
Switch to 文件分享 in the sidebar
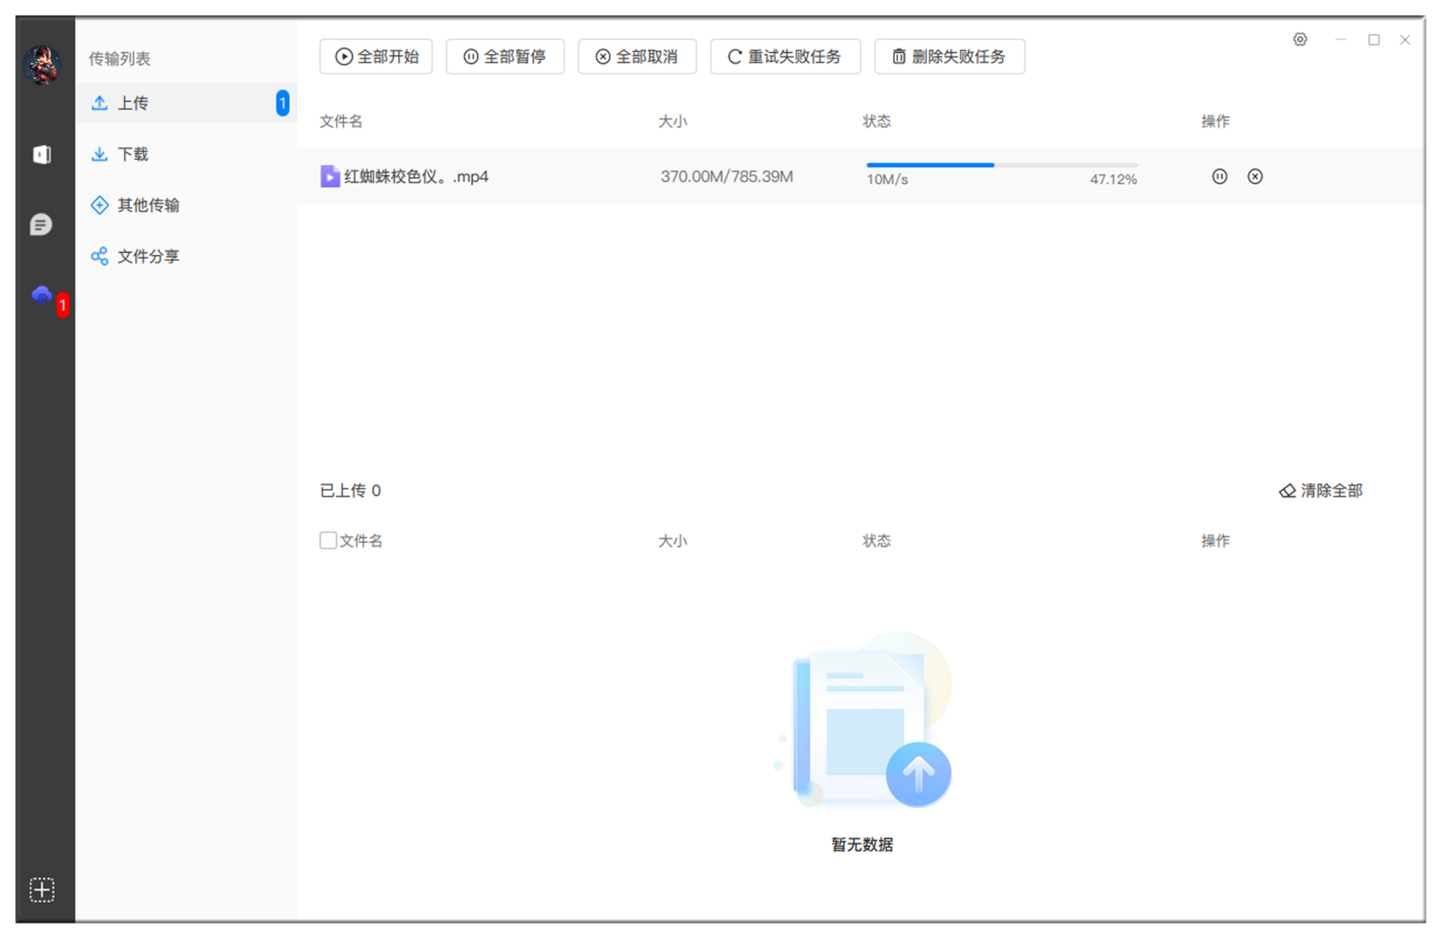click(x=149, y=256)
